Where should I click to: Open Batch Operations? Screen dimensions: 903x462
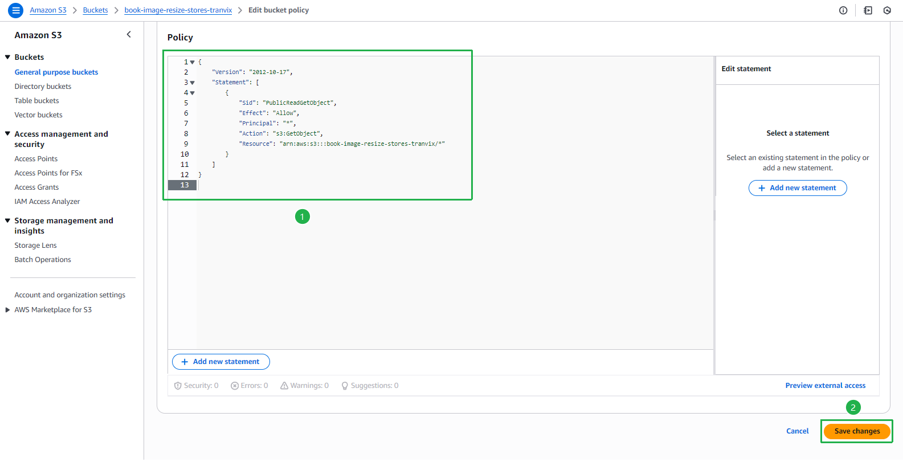point(43,260)
